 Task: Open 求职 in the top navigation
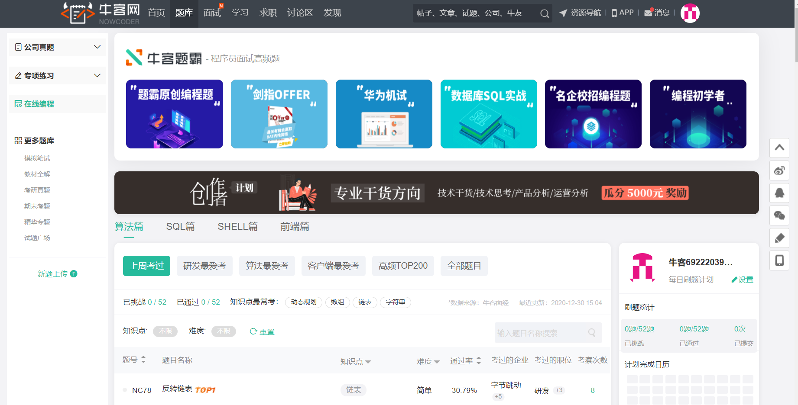268,13
